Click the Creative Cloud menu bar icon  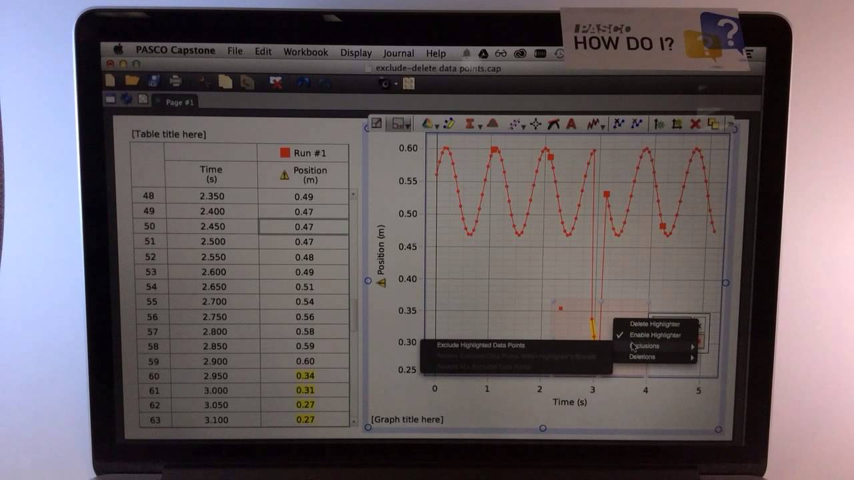(x=520, y=53)
